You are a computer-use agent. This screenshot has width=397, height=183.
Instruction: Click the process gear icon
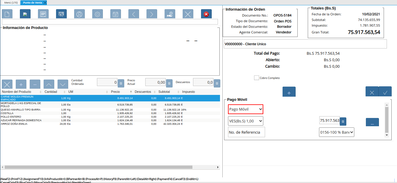(98, 14)
